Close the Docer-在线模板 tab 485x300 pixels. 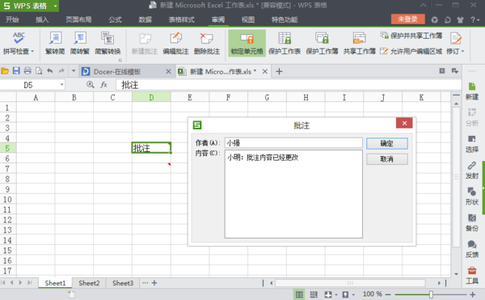[x=168, y=71]
